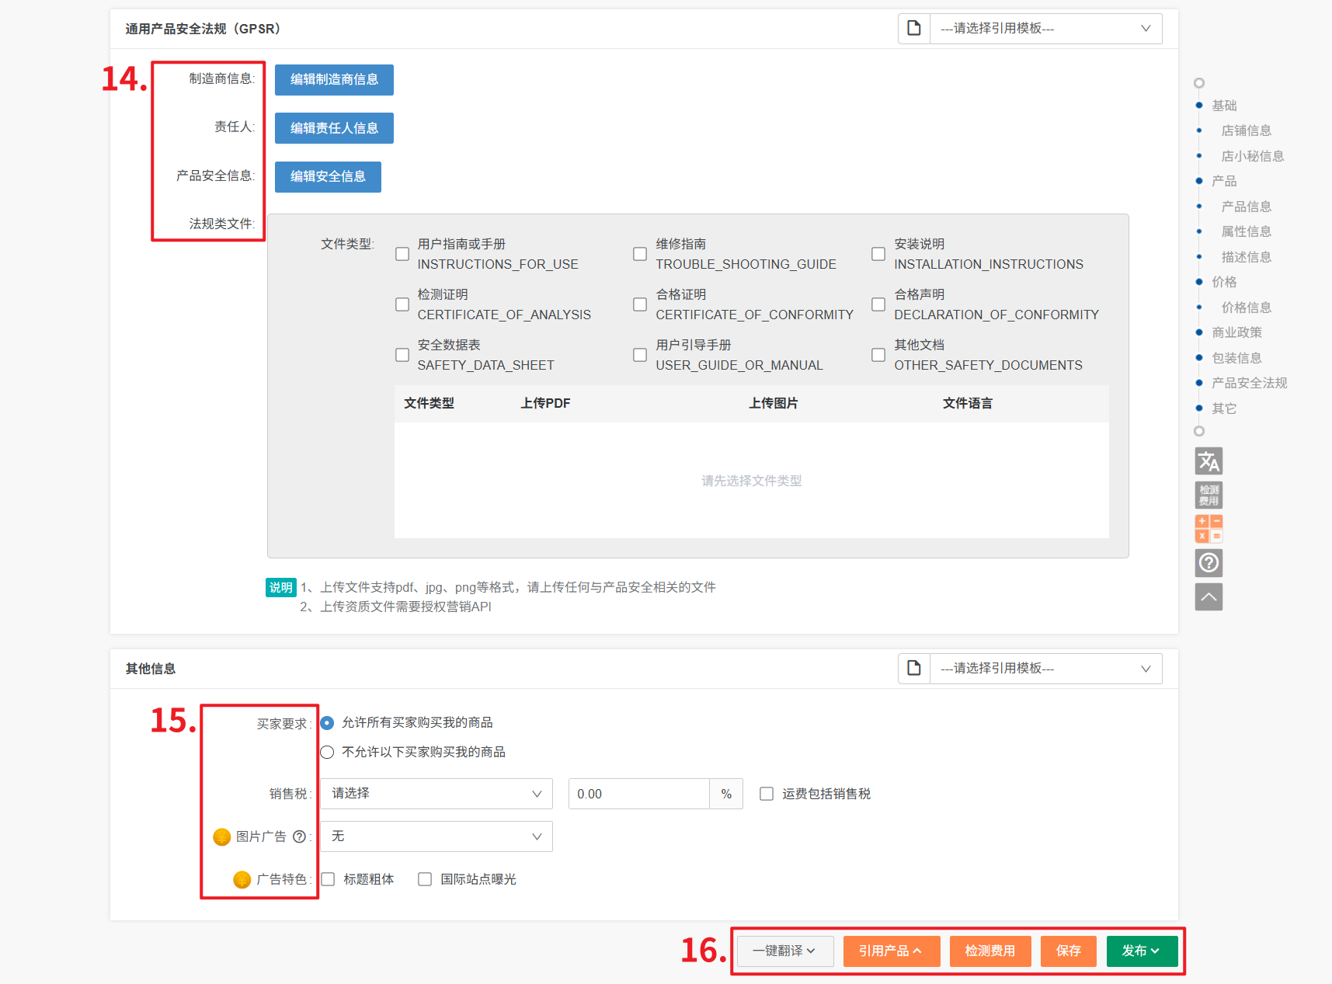The height and width of the screenshot is (984, 1332).
Task: Check the SAFETY_DATA_SHEET file type box
Action: coord(402,355)
